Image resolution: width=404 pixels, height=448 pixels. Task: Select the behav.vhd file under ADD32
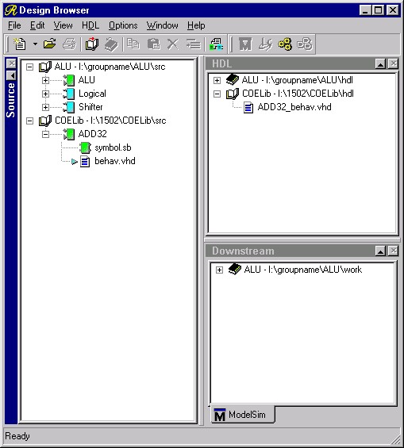[x=115, y=161]
